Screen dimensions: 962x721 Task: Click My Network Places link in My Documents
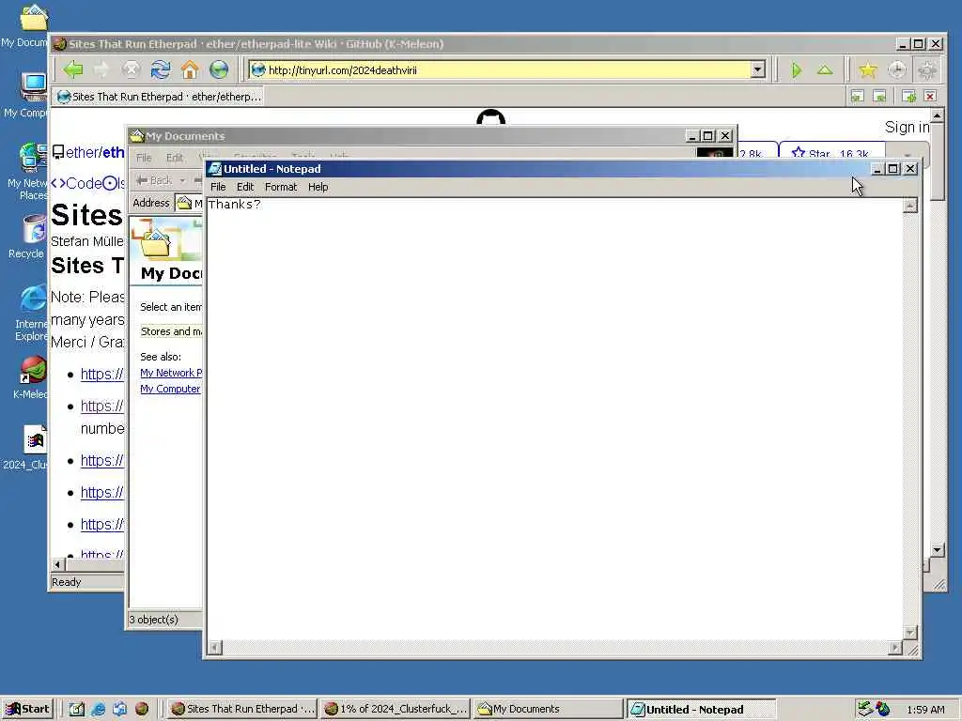pos(171,373)
